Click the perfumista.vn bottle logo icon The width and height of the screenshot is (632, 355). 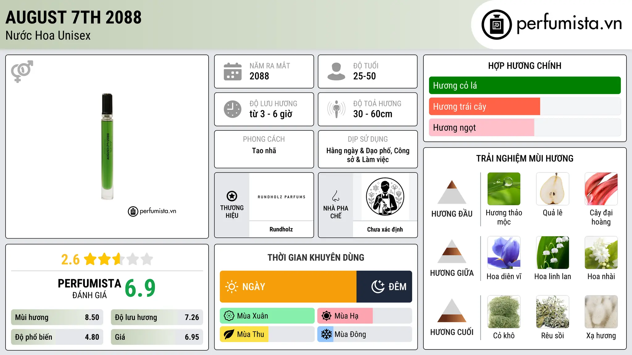coord(497,25)
